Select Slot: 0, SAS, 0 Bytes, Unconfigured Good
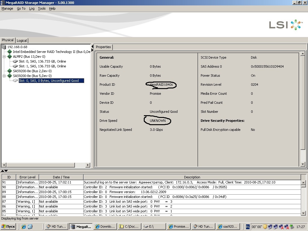 [51, 81]
